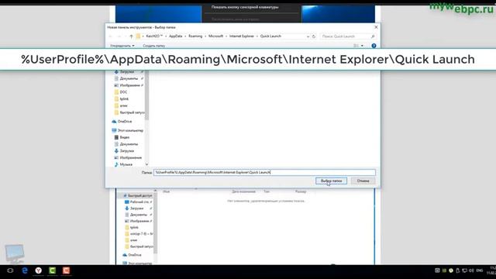The width and height of the screenshot is (496, 279).
Task: Click the folder icon at the breadcrumb start
Action: 138,36
